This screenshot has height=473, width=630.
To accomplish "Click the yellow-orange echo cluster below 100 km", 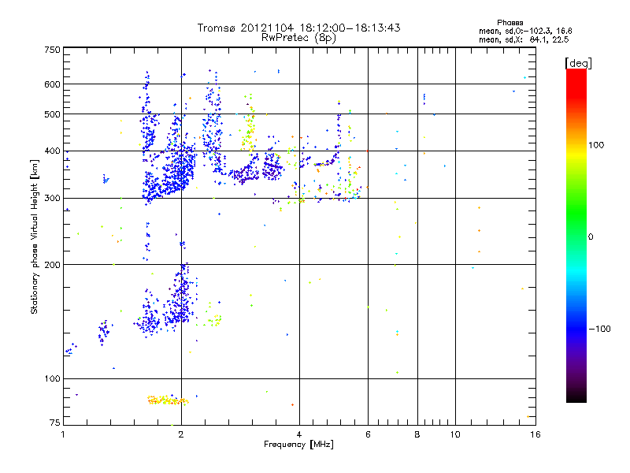I will pyautogui.click(x=168, y=400).
